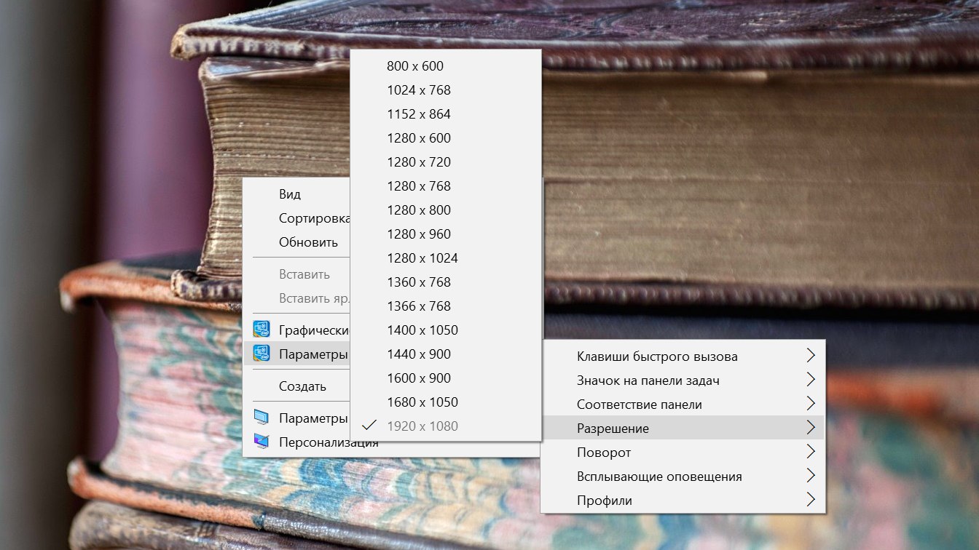Choose resolution 1152 x 864
Screen dimensions: 979x550
(x=446, y=114)
